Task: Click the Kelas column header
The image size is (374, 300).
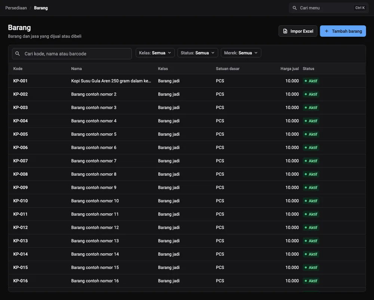Action: point(163,69)
